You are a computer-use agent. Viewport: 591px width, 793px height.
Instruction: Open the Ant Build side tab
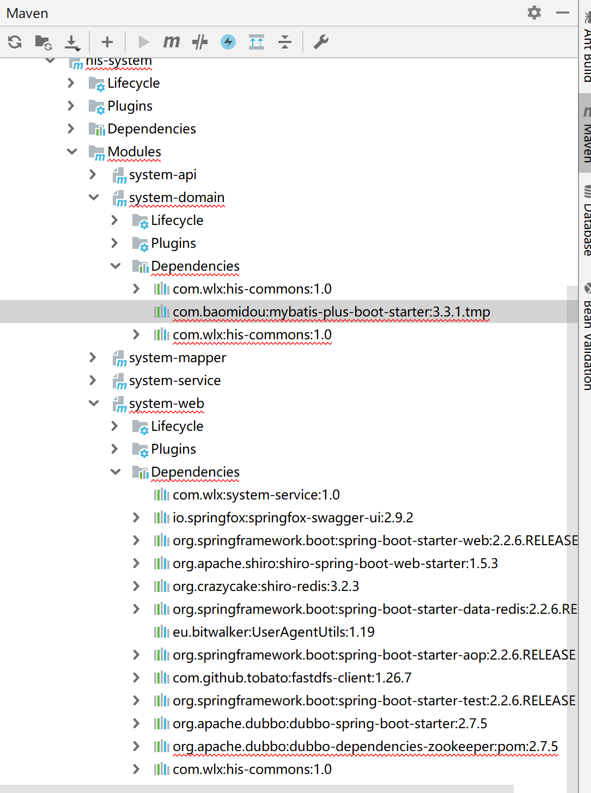[586, 46]
